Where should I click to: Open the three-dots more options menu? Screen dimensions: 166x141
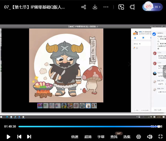click(106, 7)
